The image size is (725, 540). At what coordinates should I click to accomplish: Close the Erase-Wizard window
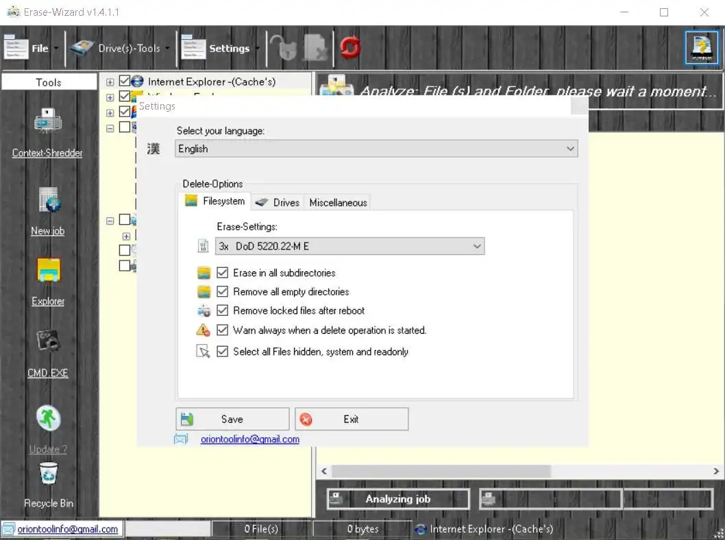point(704,12)
